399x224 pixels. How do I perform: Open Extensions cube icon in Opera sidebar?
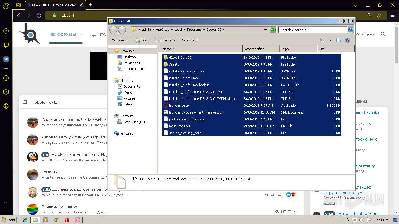6,92
